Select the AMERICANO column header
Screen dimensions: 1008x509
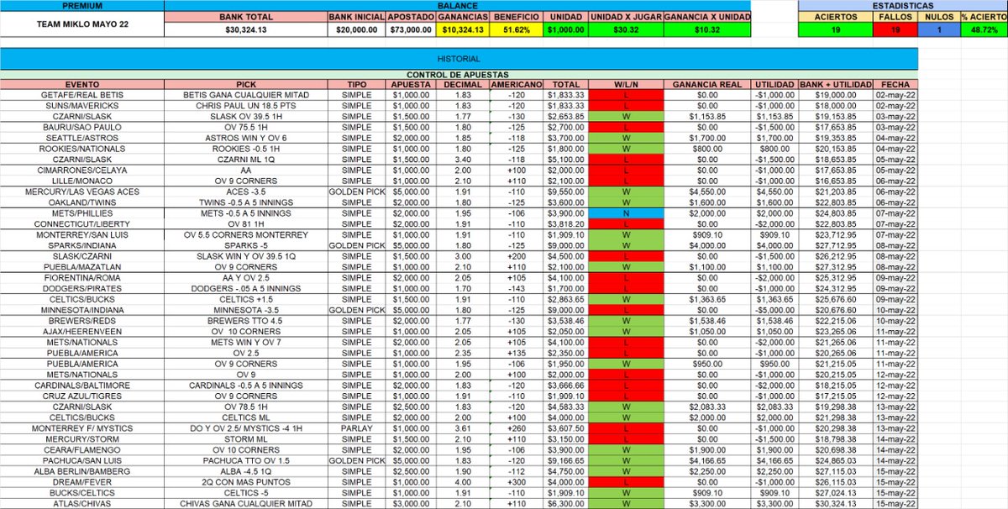[x=516, y=85]
